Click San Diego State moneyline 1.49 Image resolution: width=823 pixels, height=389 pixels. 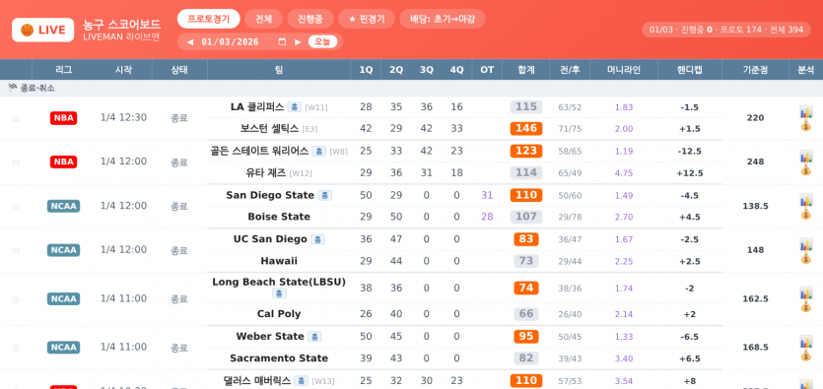[x=624, y=196]
